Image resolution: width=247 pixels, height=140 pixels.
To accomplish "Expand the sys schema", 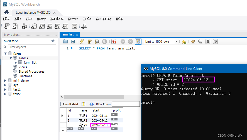I will pyautogui.click(x=5, y=85).
